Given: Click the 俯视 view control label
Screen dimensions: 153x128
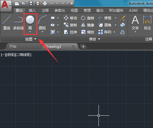Looking at the screenshot, I should pyautogui.click(x=11, y=55).
